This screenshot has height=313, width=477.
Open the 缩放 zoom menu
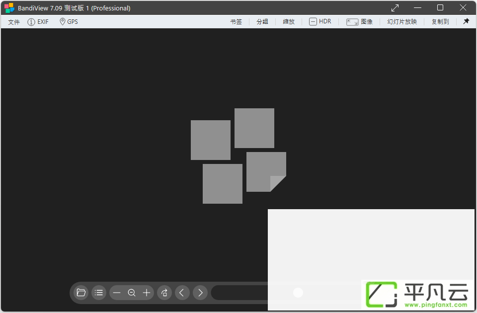pyautogui.click(x=289, y=21)
